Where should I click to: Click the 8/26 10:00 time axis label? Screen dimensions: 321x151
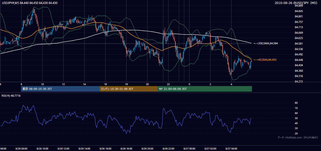42,149
